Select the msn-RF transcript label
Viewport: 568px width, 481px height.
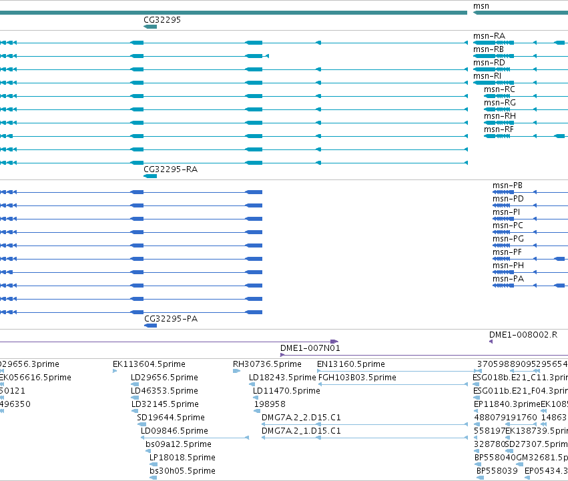(499, 129)
